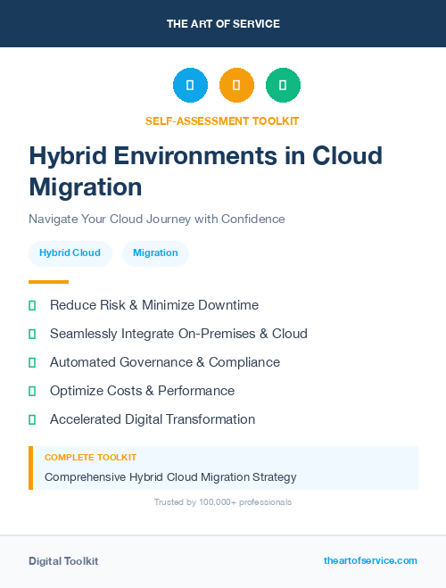Click the COMPLETE TOOLKIT label
This screenshot has width=446, height=588.
pyautogui.click(x=90, y=458)
